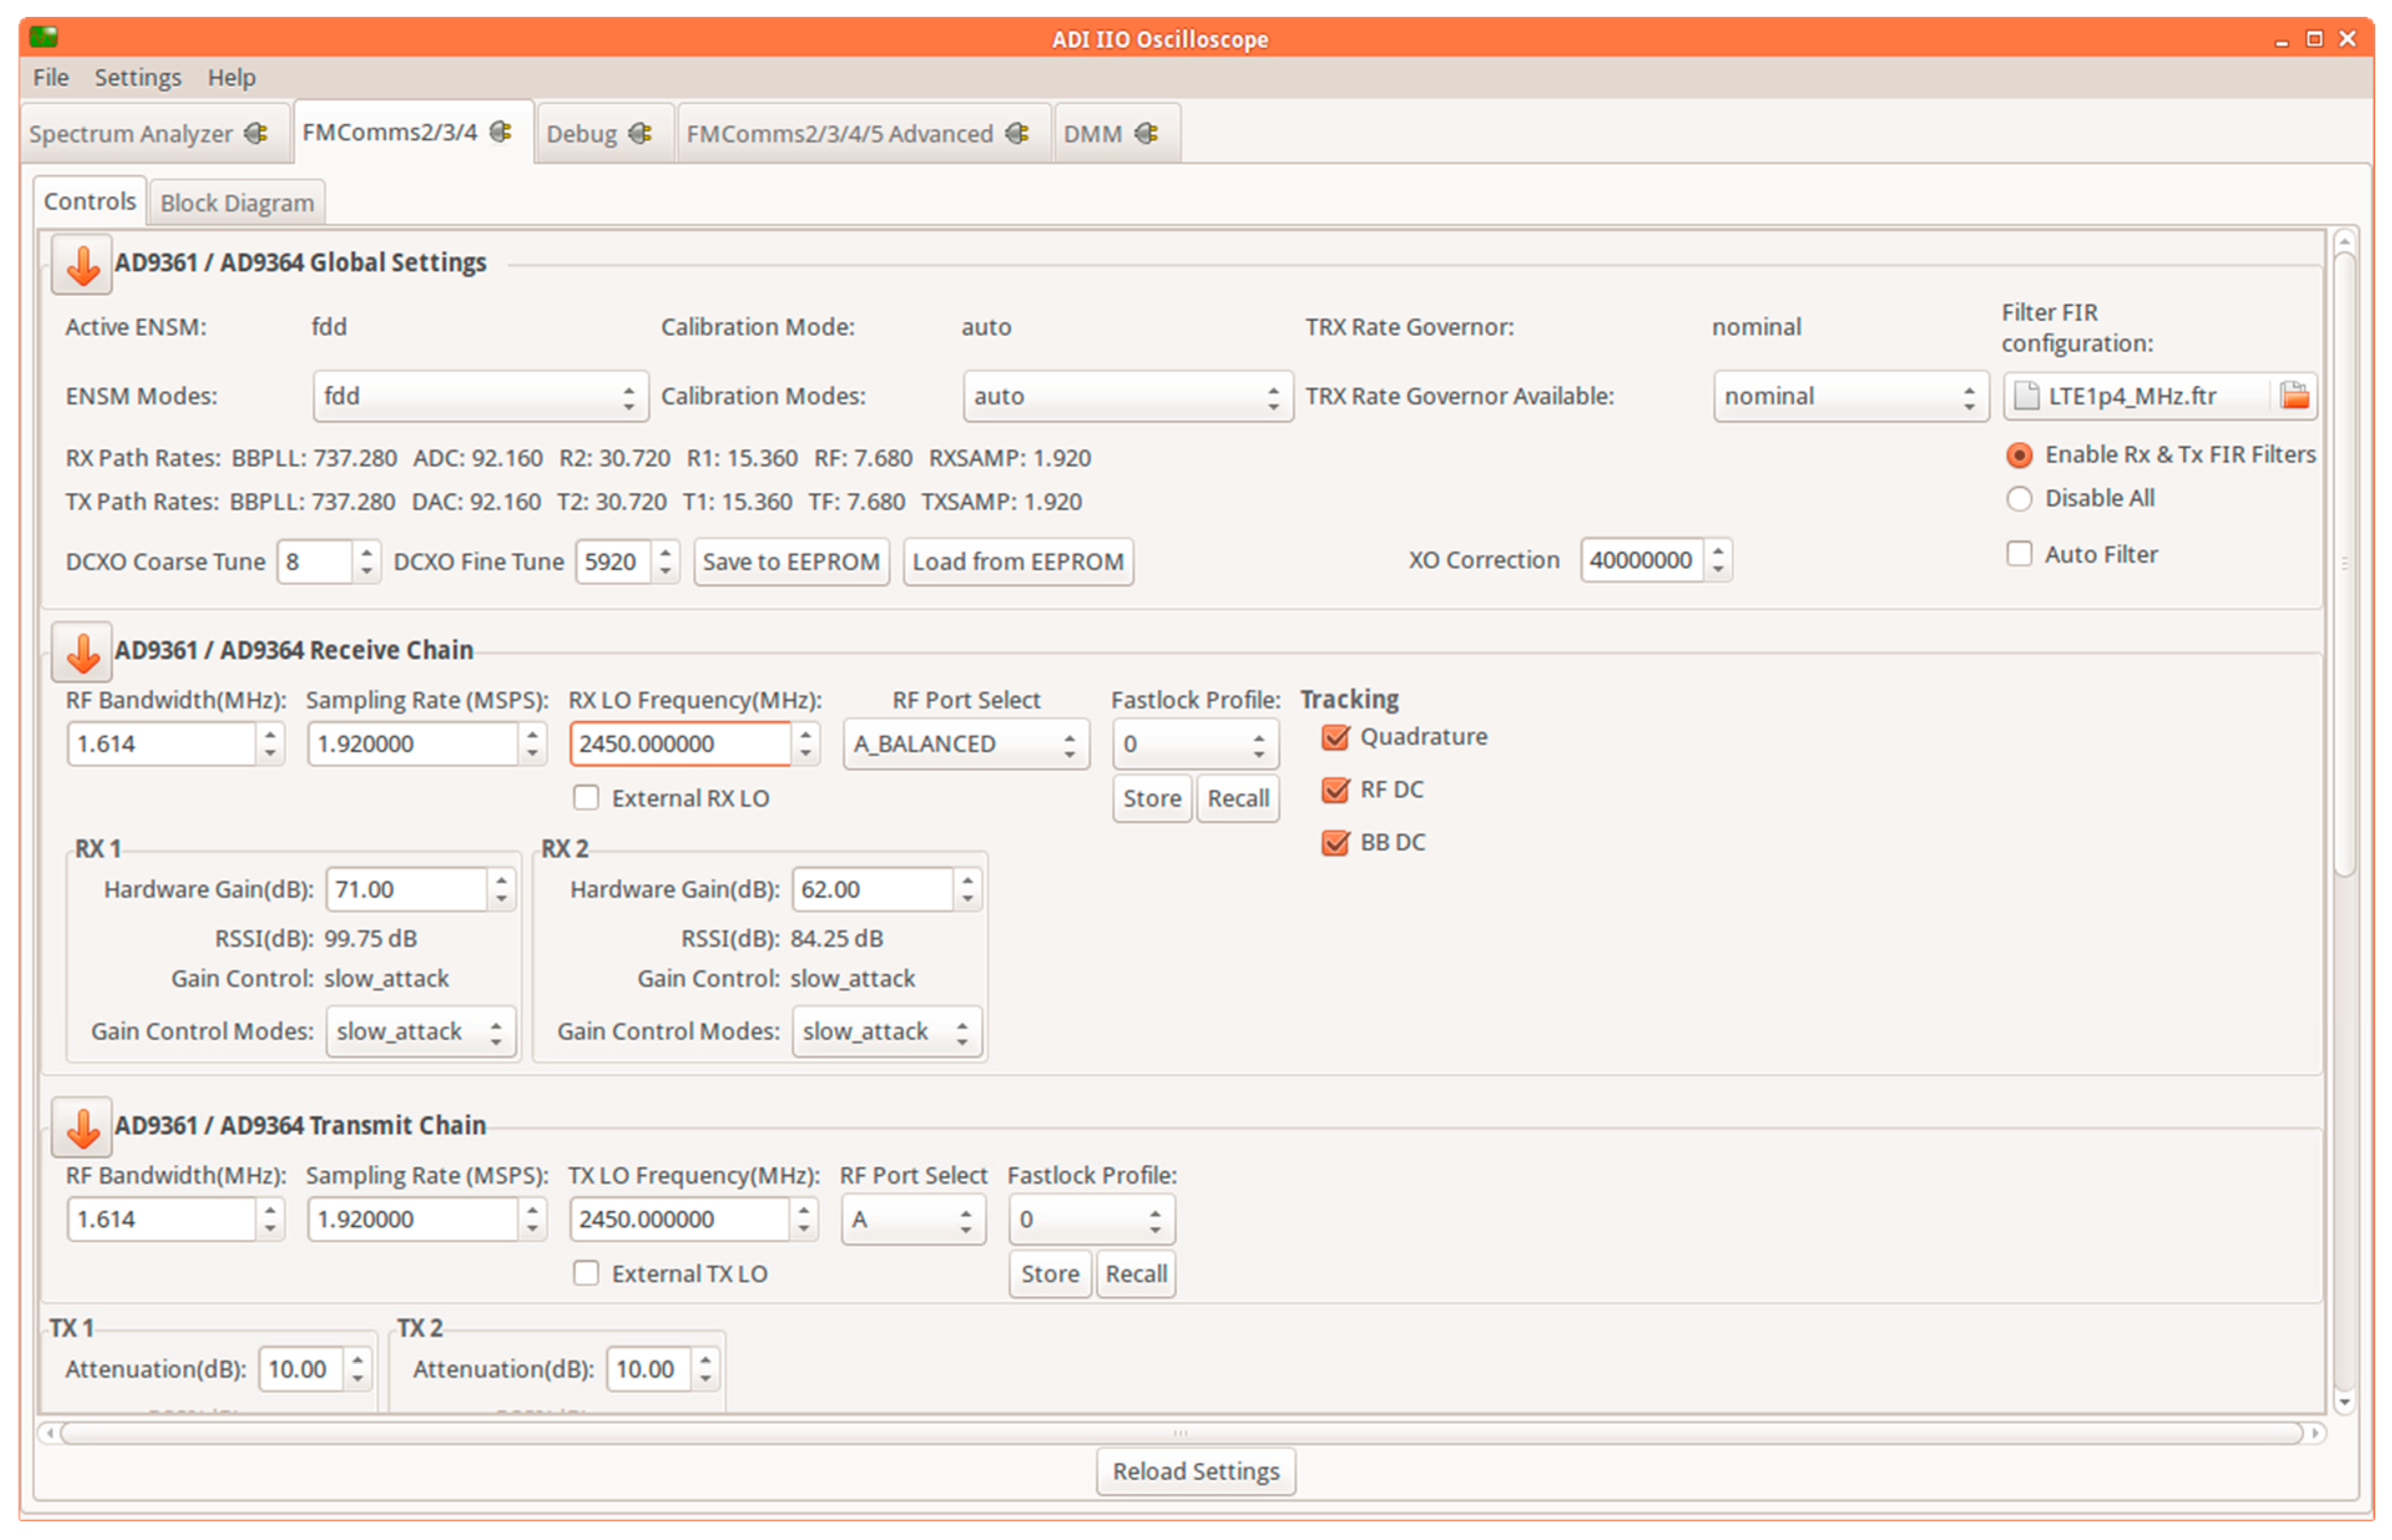Screen dimensions: 2392x1540
Task: Open RX 1 Gain Control Modes dropdown
Action: [x=420, y=1032]
